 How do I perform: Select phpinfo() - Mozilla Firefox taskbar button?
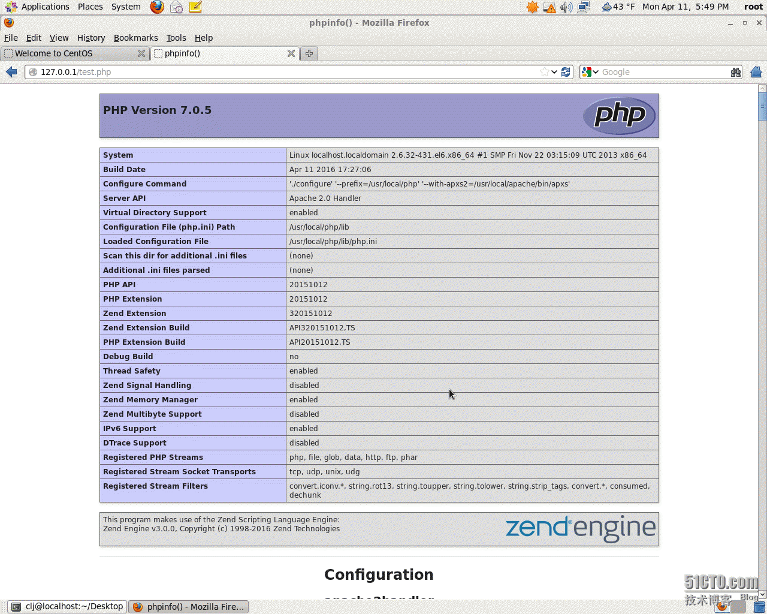(189, 607)
